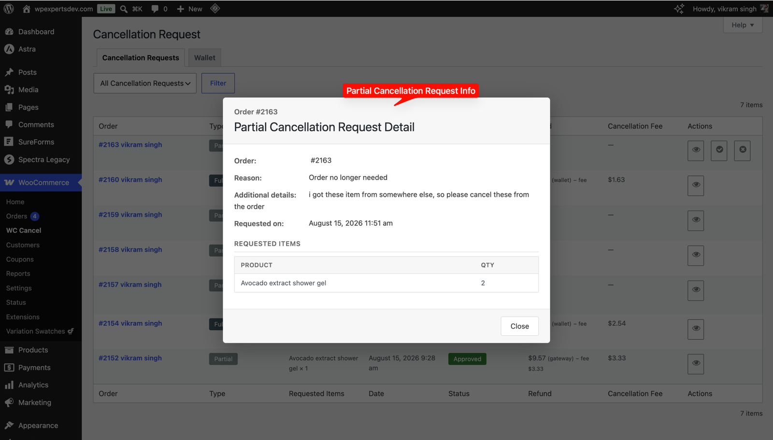Open order link #2159 vikram singh
The image size is (773, 440).
[130, 215]
